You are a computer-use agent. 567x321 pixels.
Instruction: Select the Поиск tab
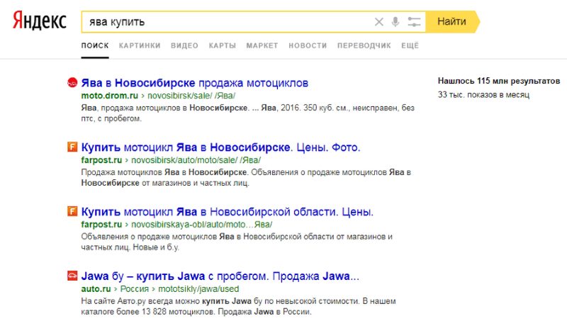click(x=95, y=45)
